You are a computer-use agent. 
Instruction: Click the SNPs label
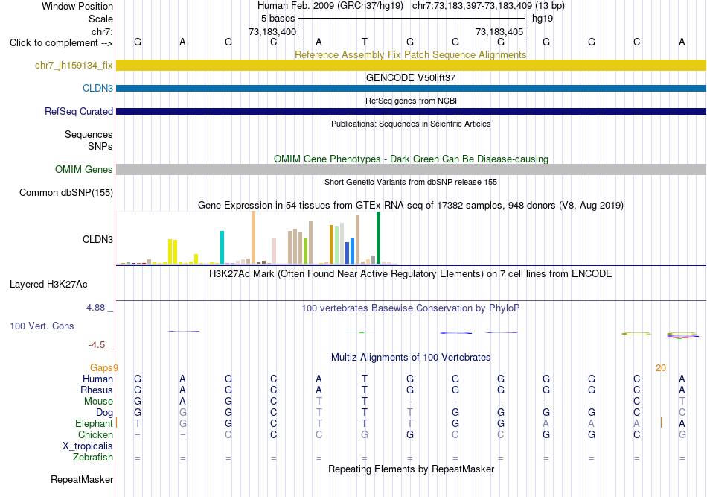click(x=100, y=146)
